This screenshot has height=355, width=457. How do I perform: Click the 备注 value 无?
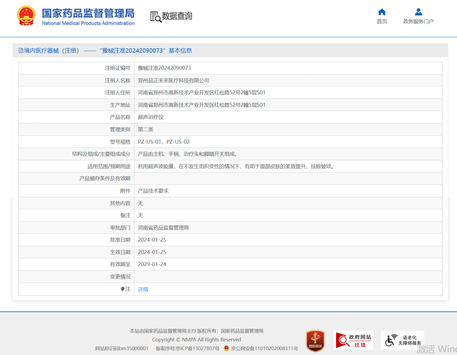pos(140,215)
